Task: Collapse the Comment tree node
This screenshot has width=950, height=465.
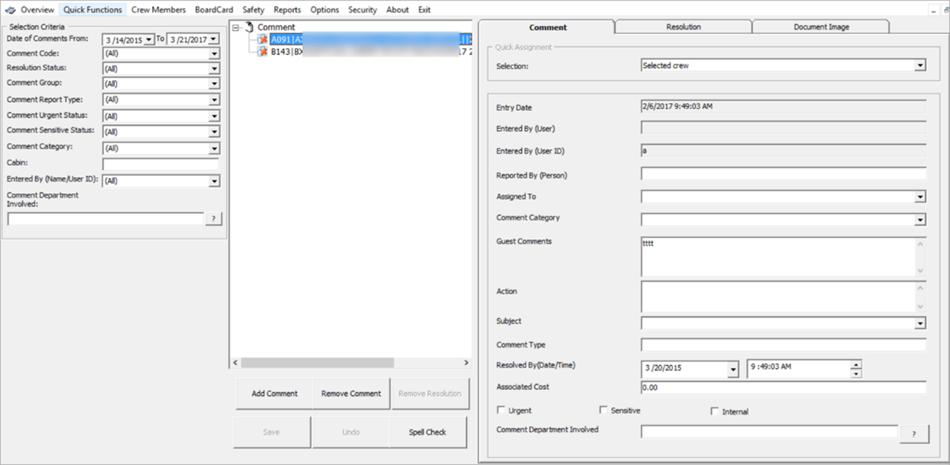Action: 237,27
